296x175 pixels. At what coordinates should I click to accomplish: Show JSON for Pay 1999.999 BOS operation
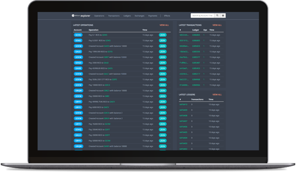(162, 52)
